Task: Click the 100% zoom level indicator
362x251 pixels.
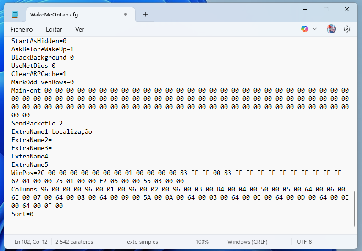Action: coord(202,241)
